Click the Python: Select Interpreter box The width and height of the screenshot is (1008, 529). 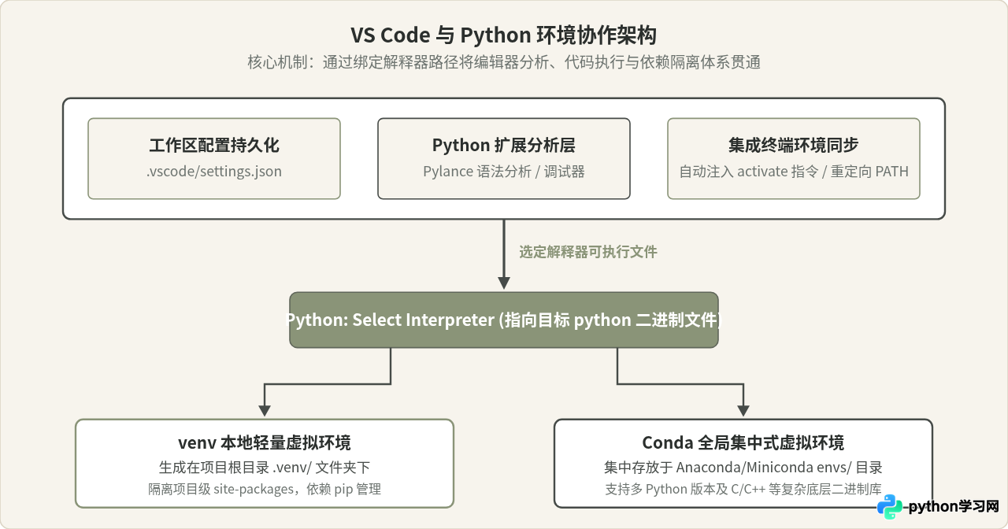504,320
